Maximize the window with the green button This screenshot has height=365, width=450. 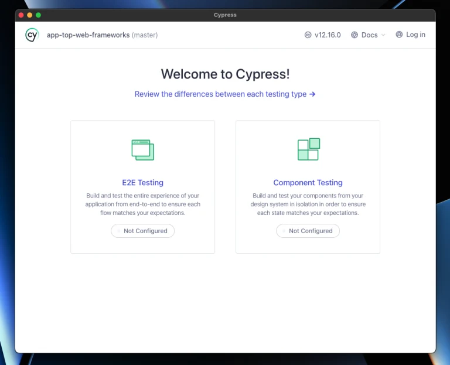tap(38, 15)
